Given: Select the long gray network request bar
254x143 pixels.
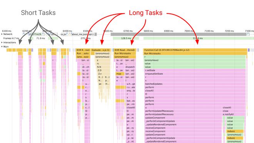Looking at the screenshot, I should click(x=179, y=34).
